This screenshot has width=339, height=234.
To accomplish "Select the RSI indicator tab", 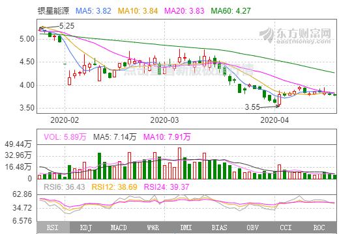I will 53,227.
